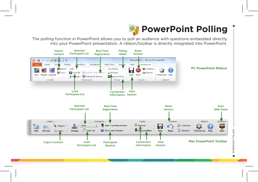Click the 'PowerPoint Polling' heading
258x182 pixels.
[x=184, y=29]
